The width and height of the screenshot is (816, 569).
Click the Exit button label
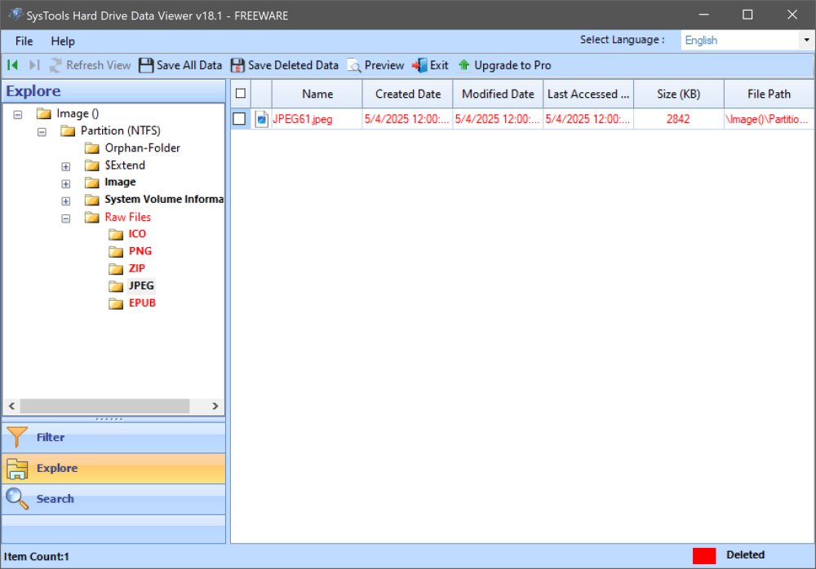(439, 65)
